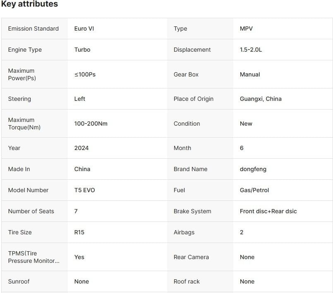Select Guangxi, China place of origin
The height and width of the screenshot is (293, 333).
(x=261, y=99)
